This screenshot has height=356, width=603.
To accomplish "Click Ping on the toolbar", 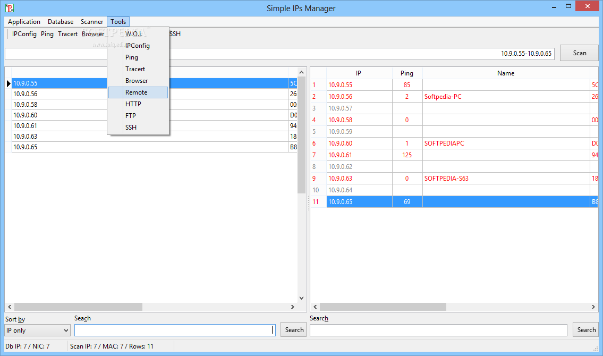I will [x=47, y=34].
